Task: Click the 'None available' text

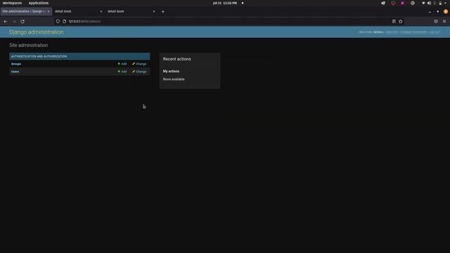Action: point(174,79)
